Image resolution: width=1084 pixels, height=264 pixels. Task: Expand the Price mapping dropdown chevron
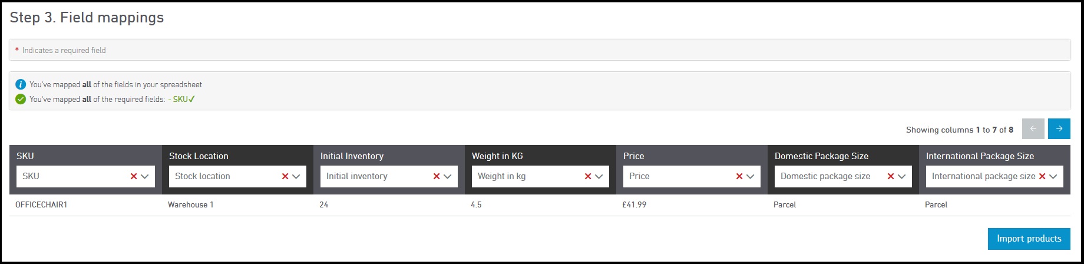[751, 176]
